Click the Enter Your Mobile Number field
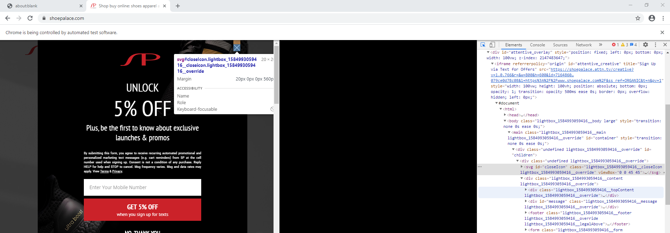The height and width of the screenshot is (233, 670). tap(143, 187)
